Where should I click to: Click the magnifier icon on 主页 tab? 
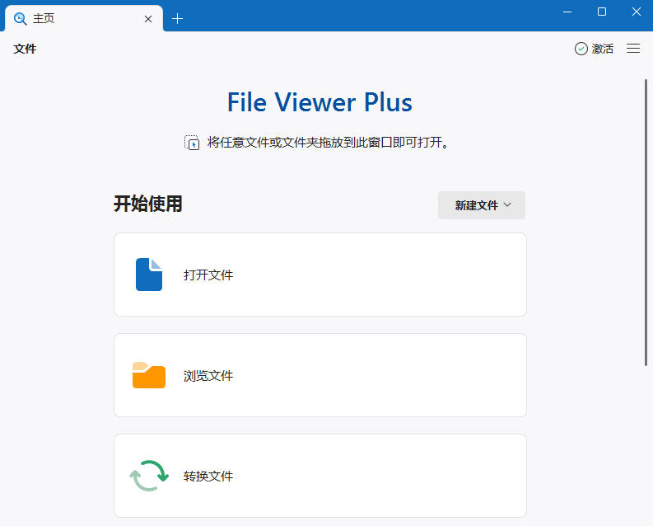[20, 19]
